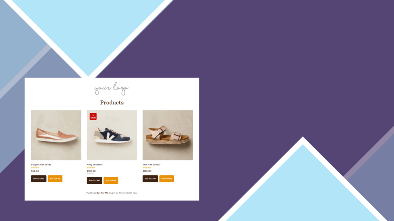The height and width of the screenshot is (221, 394).
Task: Follow the 'Buy For Me' plugin link in footer
Action: [102, 193]
